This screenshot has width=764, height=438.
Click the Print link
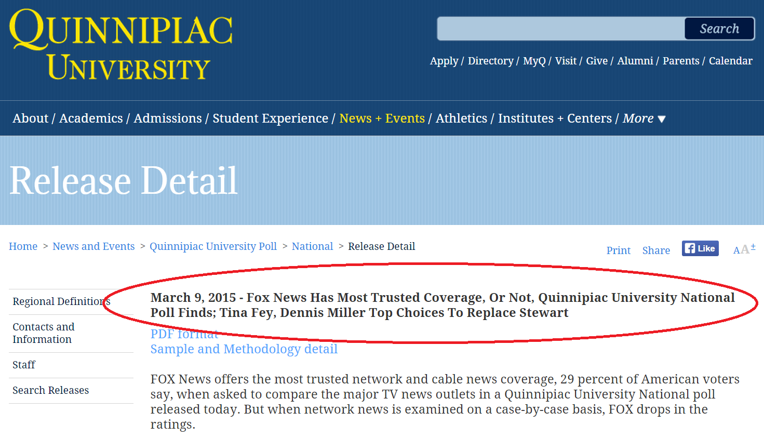(x=618, y=250)
